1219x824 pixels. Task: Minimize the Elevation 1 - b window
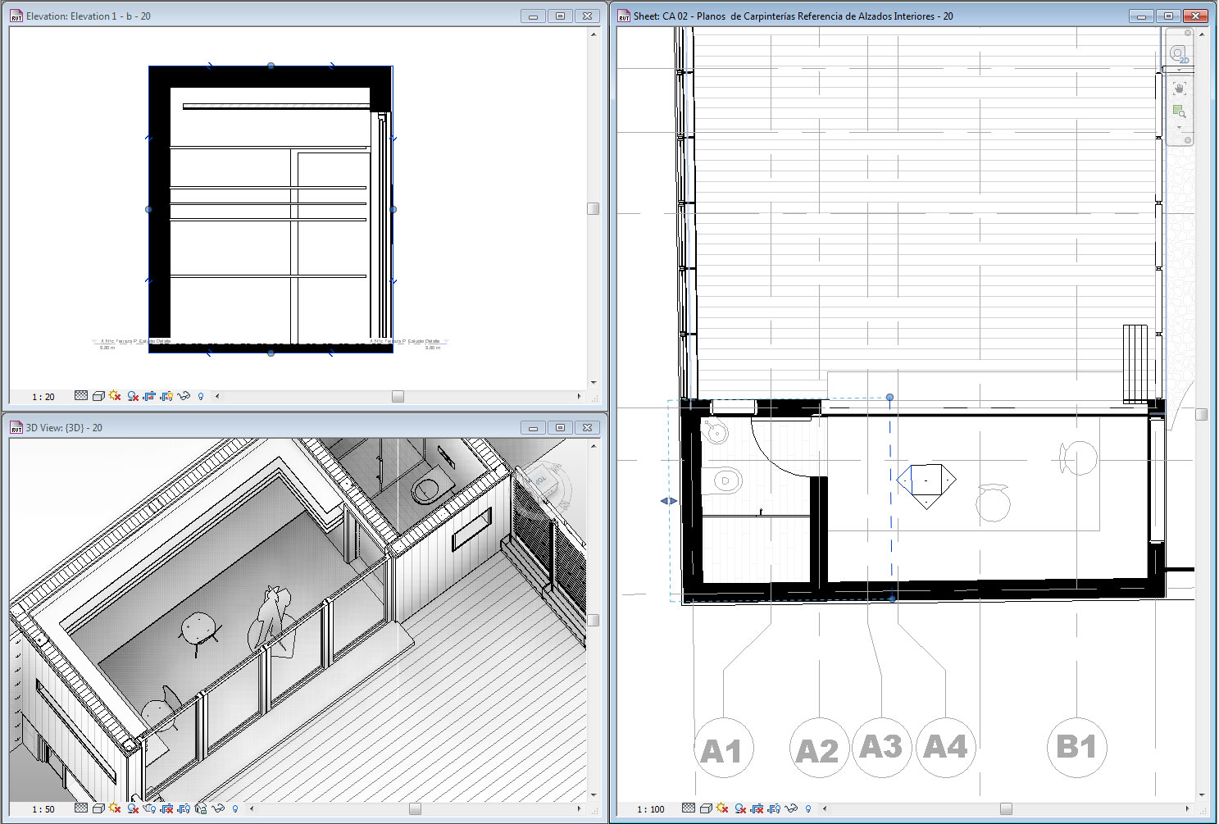point(534,16)
